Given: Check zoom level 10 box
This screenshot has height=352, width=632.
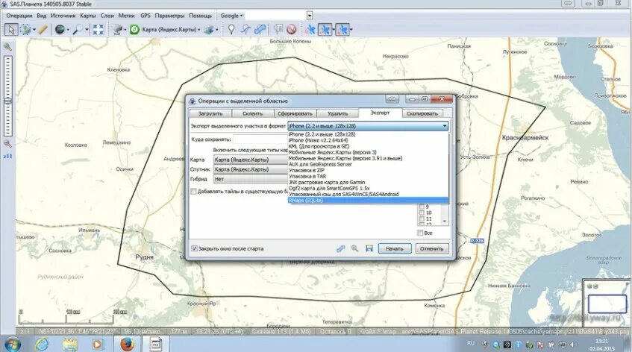Looking at the screenshot, I should (x=422, y=213).
